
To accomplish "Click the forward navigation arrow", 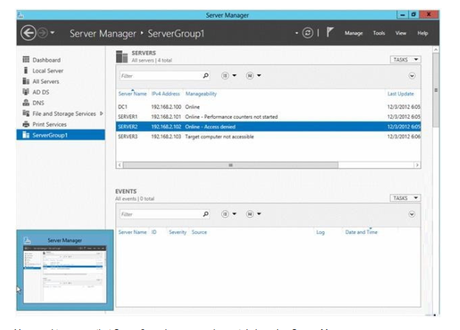I will pyautogui.click(x=43, y=32).
